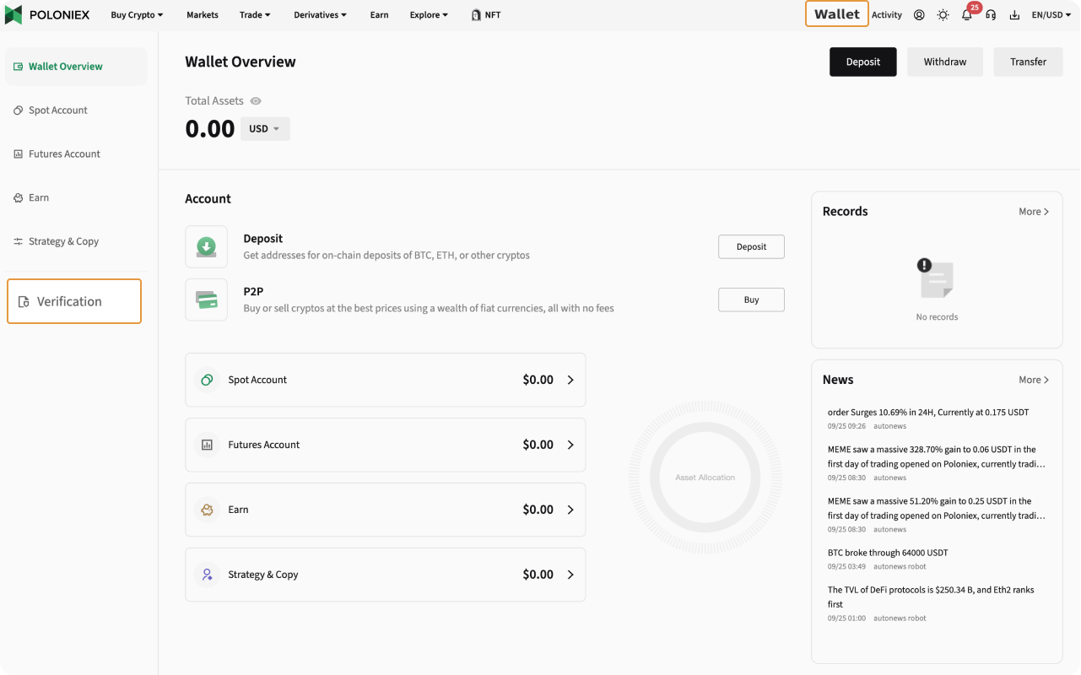Click the green Deposit arrow icon
The width and height of the screenshot is (1081, 675).
coord(206,246)
